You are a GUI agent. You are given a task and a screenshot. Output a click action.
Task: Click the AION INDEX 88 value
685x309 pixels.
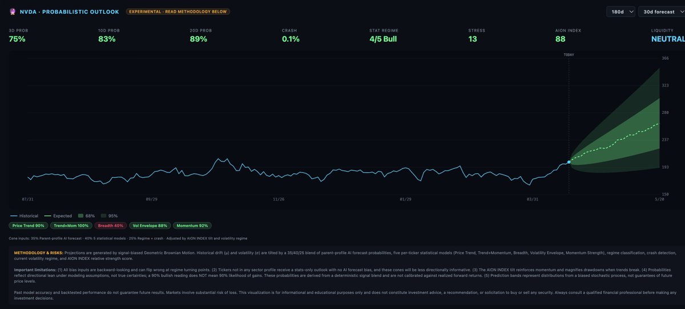(x=561, y=39)
